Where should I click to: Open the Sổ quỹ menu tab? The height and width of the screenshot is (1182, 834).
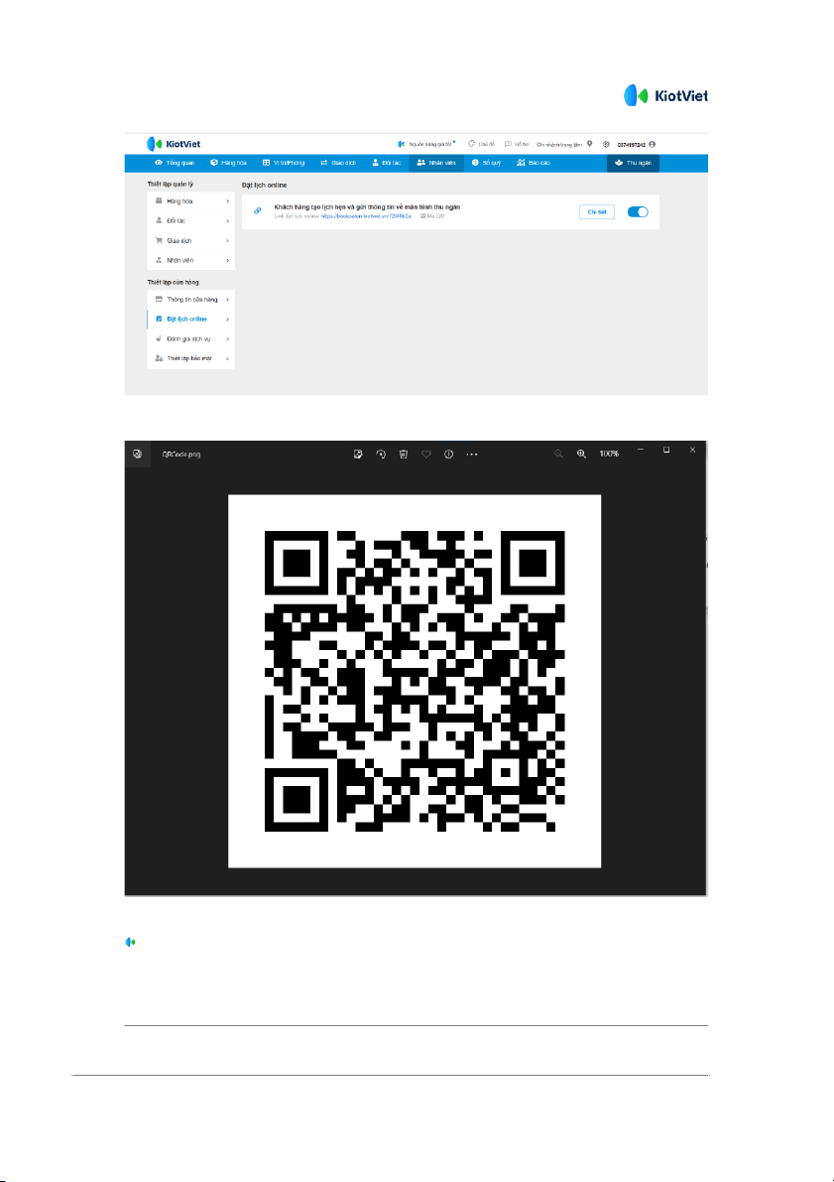click(x=485, y=163)
